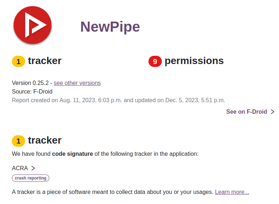Open the See on F-Droid link

[x=246, y=112]
